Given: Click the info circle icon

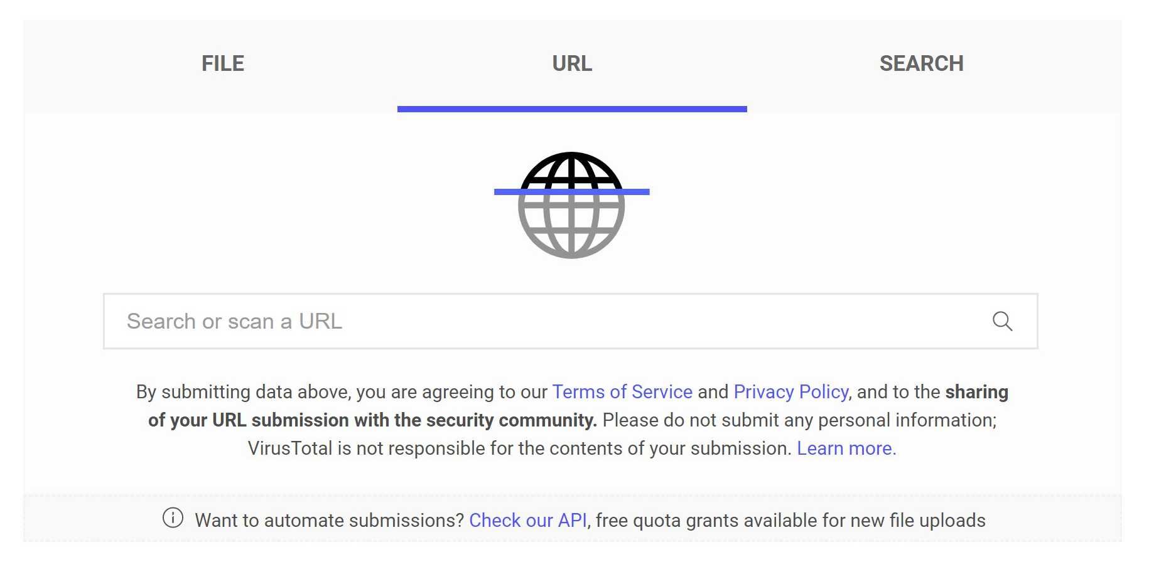Looking at the screenshot, I should tap(173, 518).
